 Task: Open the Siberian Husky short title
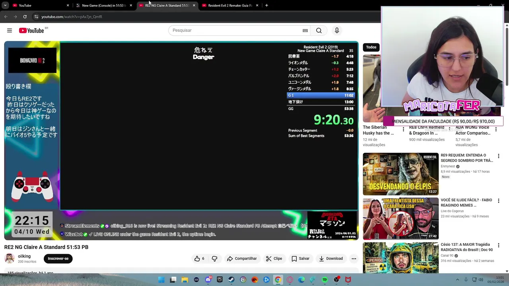tap(378, 130)
